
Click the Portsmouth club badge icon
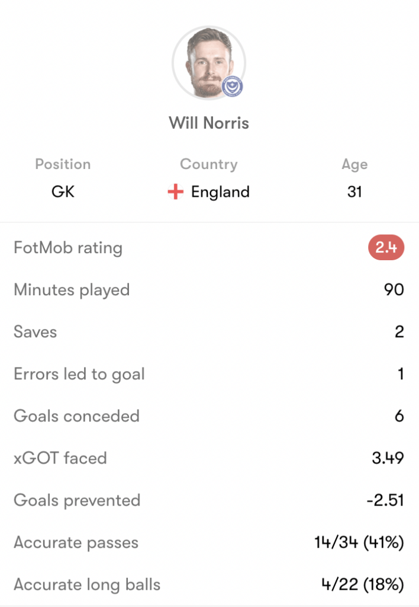tap(232, 87)
